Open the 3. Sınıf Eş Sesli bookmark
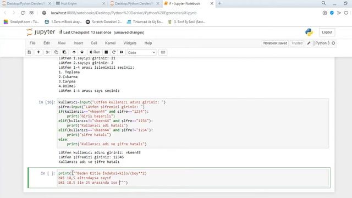The height and width of the screenshot is (198, 352). (x=186, y=22)
